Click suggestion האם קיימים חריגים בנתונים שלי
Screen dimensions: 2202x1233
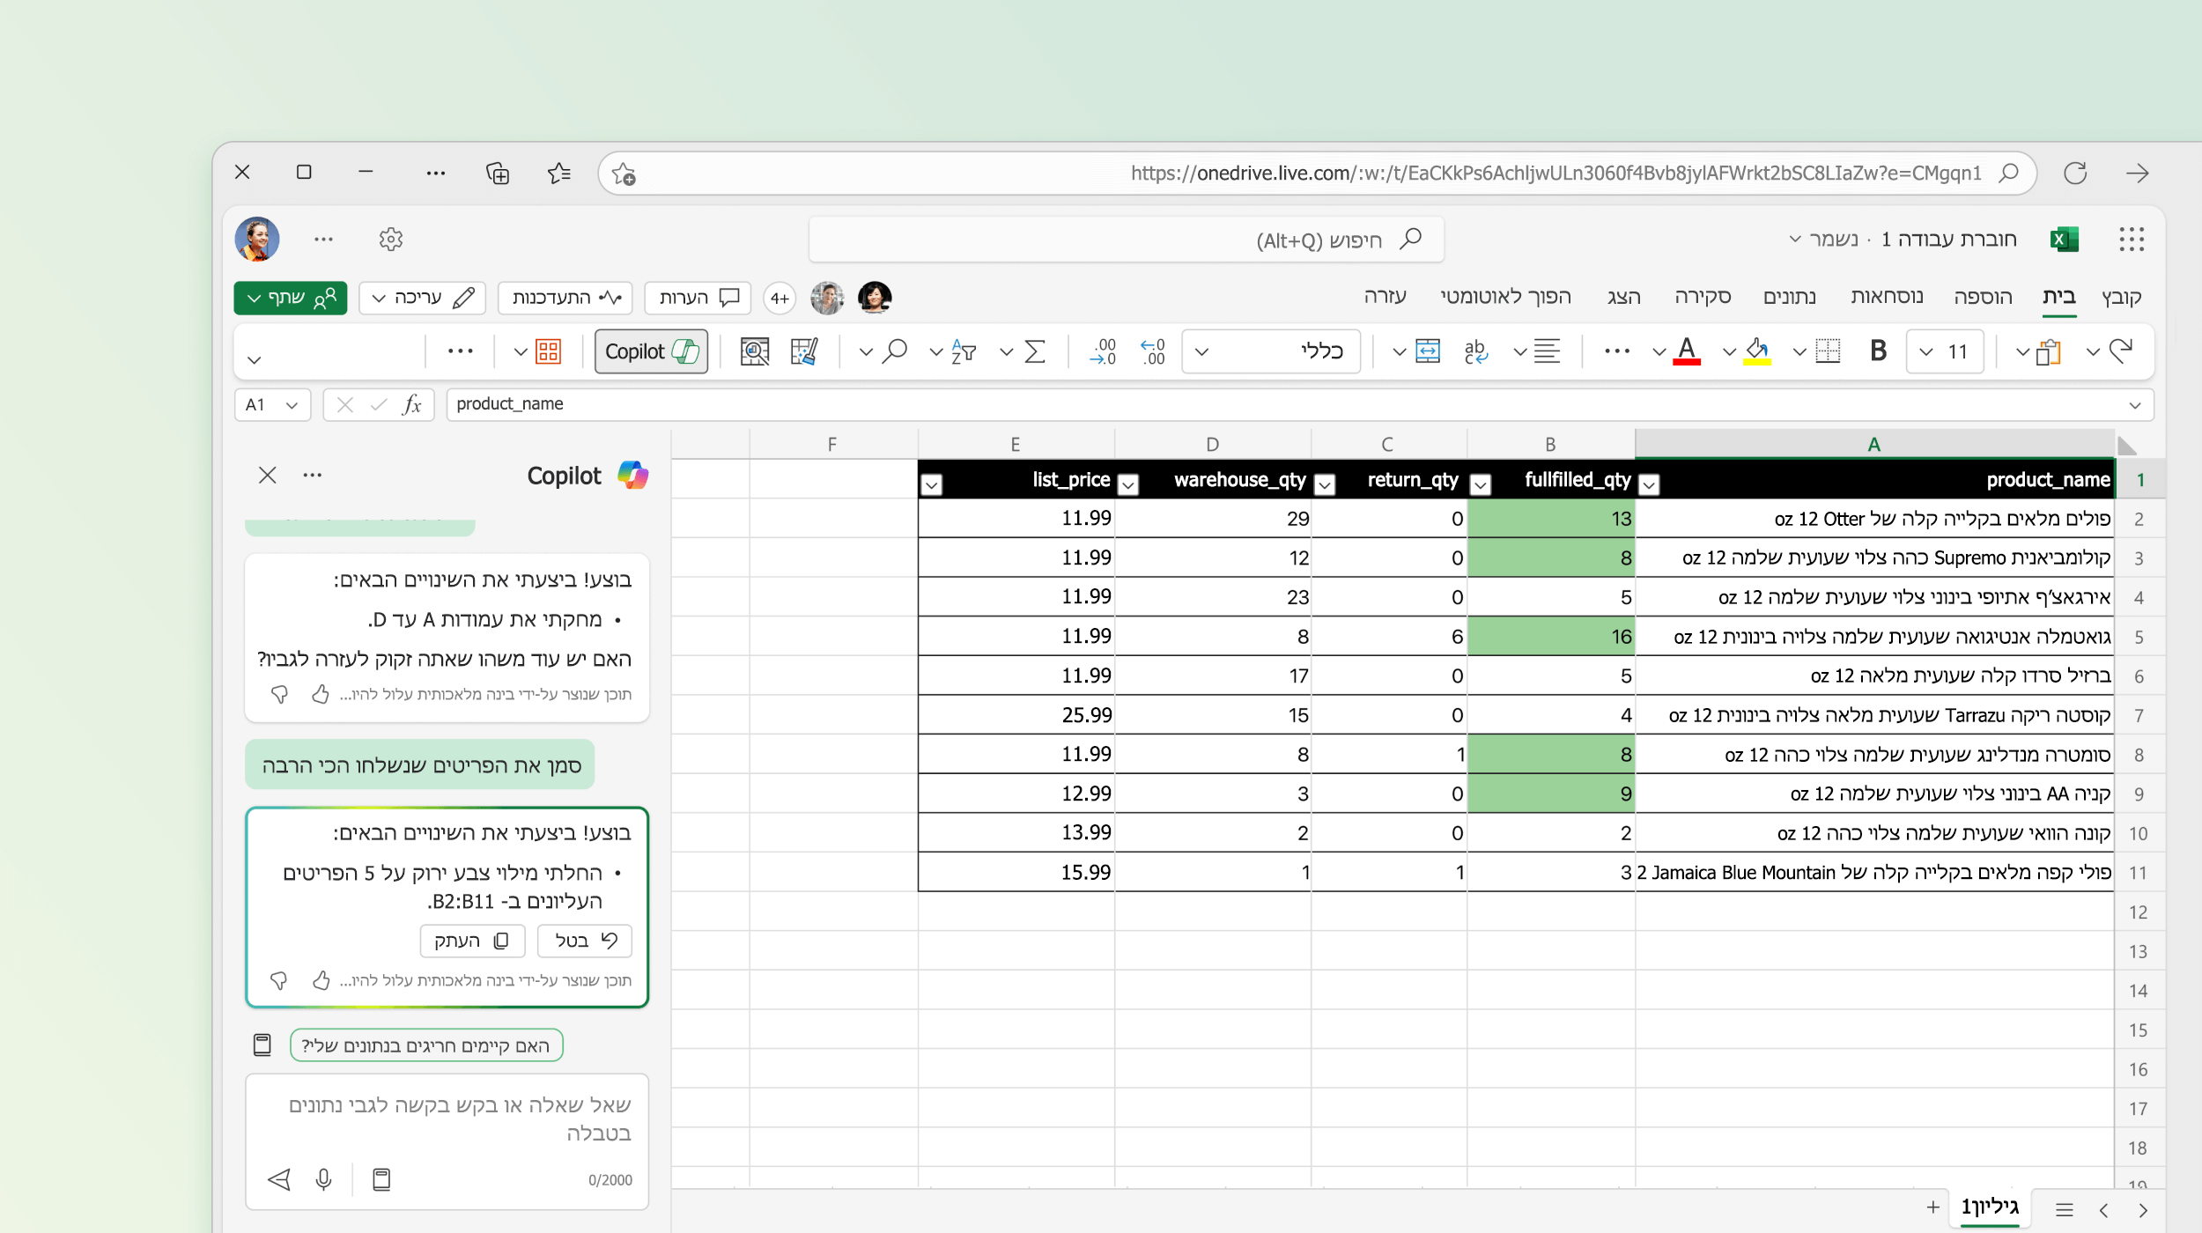pos(426,1045)
